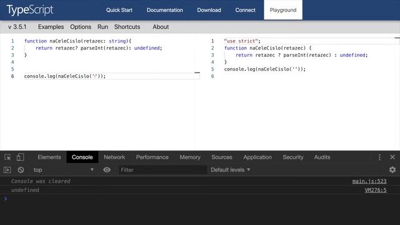Click the 'Console was cleared' message
Screen dimensions: 400x225
point(40,181)
